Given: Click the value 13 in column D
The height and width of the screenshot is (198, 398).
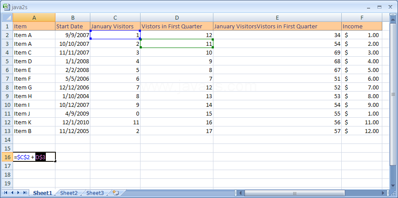Looking at the screenshot, I should point(177,96).
